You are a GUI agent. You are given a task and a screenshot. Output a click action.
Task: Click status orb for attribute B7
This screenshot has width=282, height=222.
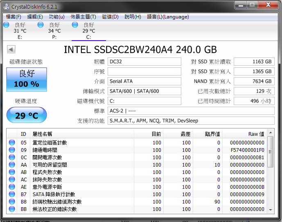coord(12,194)
